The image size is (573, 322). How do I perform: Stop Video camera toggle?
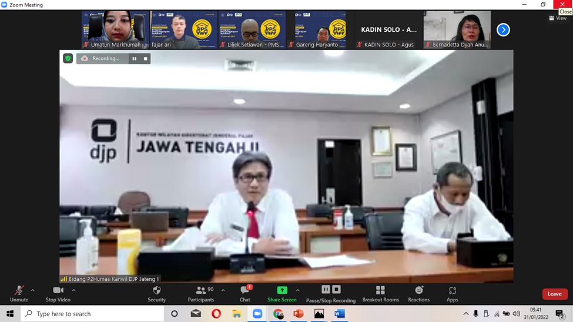pos(58,290)
